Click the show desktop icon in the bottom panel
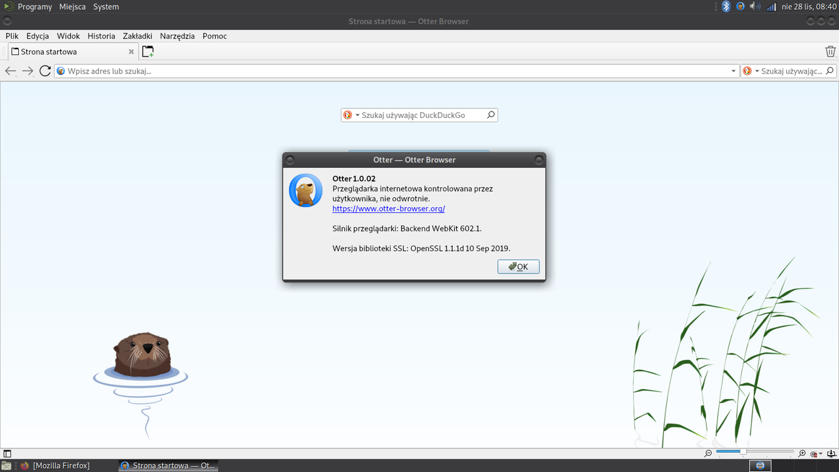The image size is (839, 472). click(x=6, y=465)
